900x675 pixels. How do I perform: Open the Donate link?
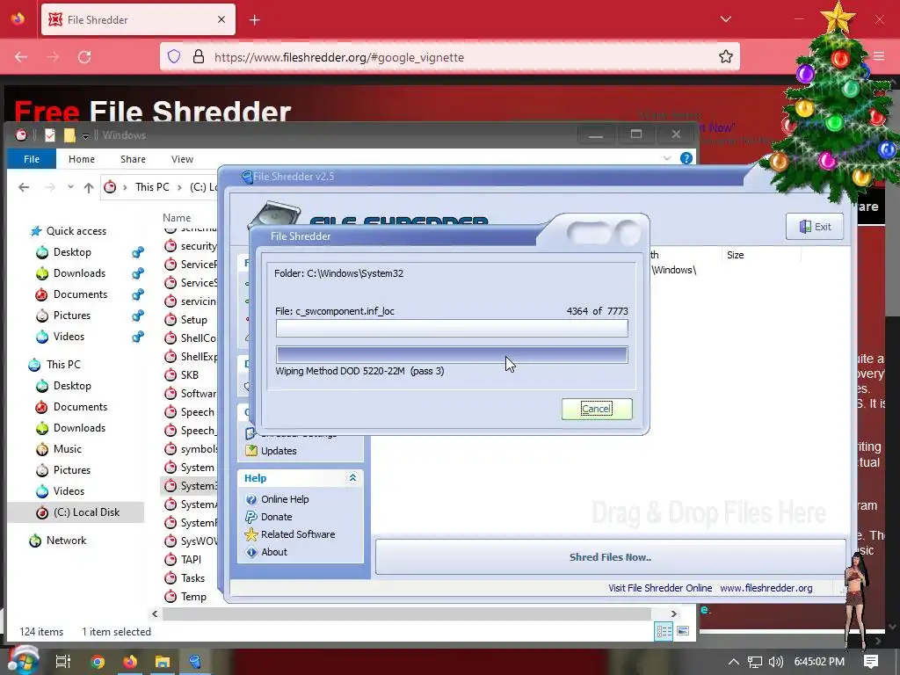click(x=276, y=517)
